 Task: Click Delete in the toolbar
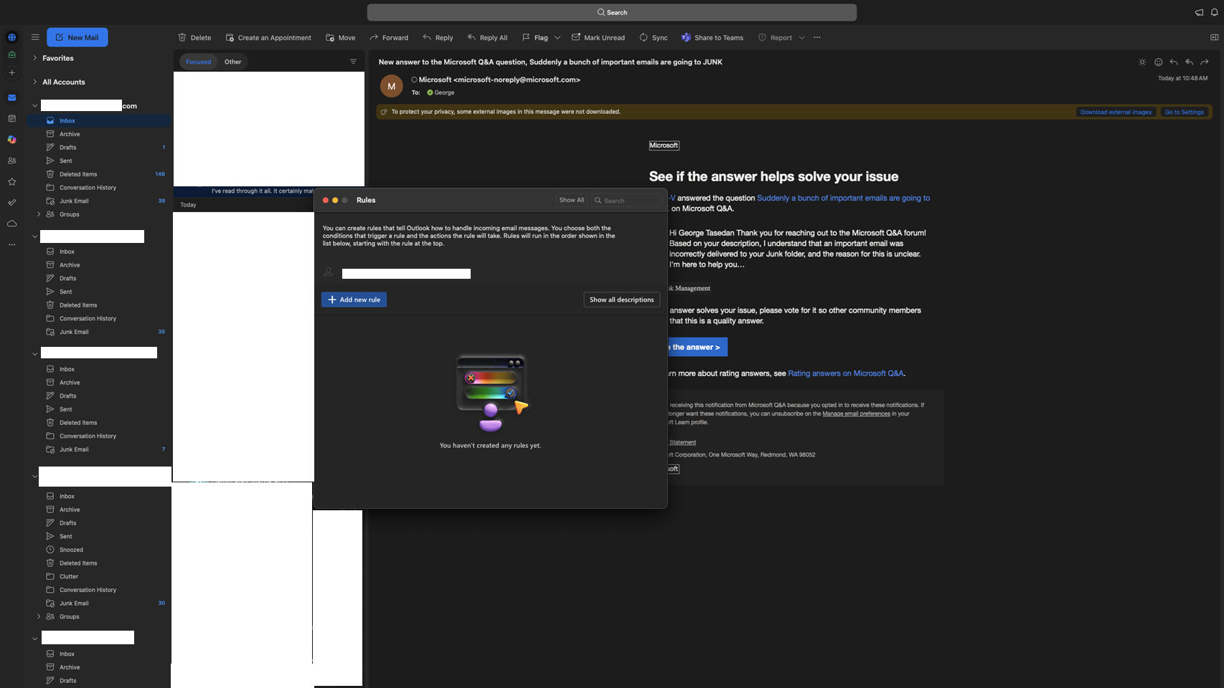(194, 37)
